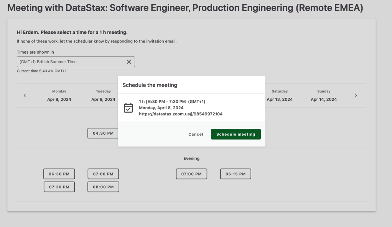This screenshot has width=392, height=227.
Task: Choose Tuesday's 07:00 PM slot under Apr 9
Action: pyautogui.click(x=103, y=174)
